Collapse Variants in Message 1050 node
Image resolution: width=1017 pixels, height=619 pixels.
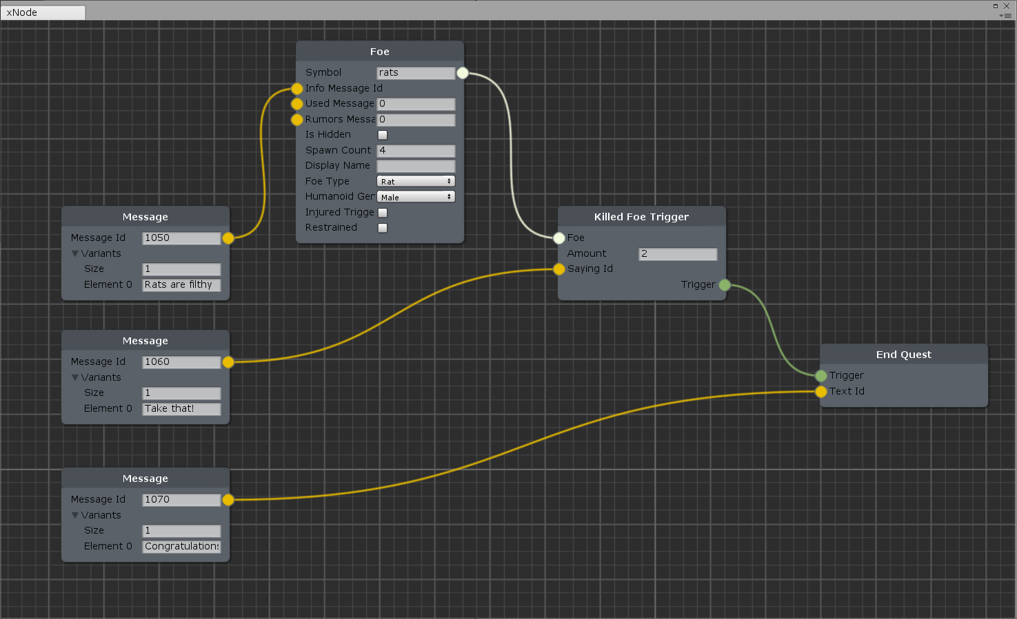(x=75, y=253)
